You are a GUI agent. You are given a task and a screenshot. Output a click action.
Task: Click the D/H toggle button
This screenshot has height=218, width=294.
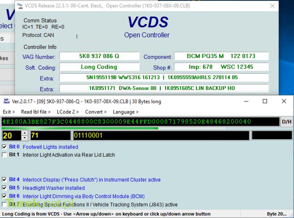[x=287, y=122]
